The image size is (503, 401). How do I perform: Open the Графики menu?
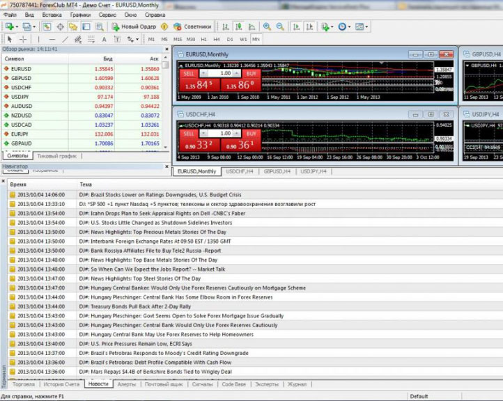[x=80, y=15]
